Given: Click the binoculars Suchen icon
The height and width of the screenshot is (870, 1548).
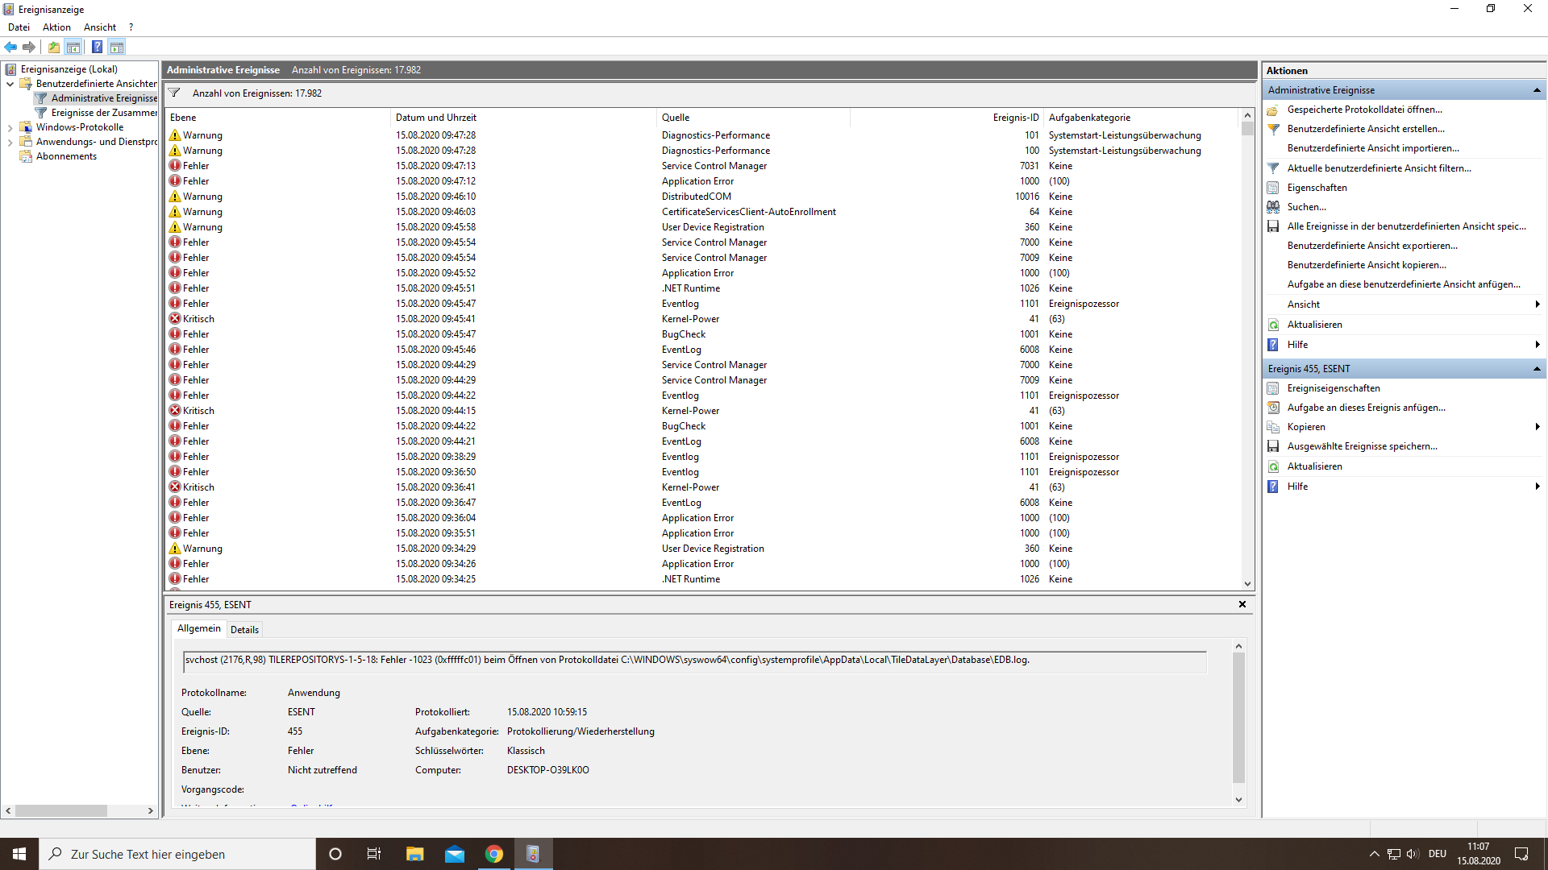Looking at the screenshot, I should (x=1273, y=207).
